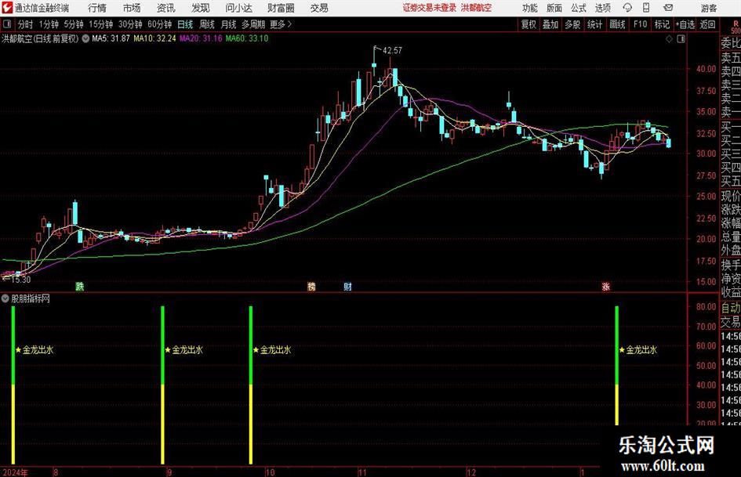Screen dimensions: 741x477
Task: Open the headset customer service icon
Action: pyautogui.click(x=627, y=8)
